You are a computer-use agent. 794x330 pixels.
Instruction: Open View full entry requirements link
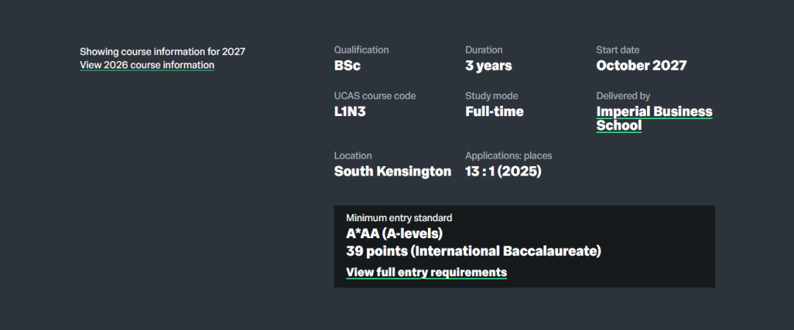426,272
